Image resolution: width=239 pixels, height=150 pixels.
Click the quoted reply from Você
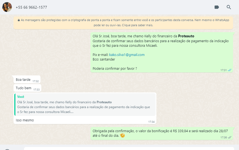click(85, 105)
